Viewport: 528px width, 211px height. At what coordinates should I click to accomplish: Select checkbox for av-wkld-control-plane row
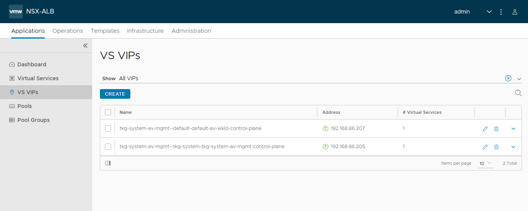108,128
